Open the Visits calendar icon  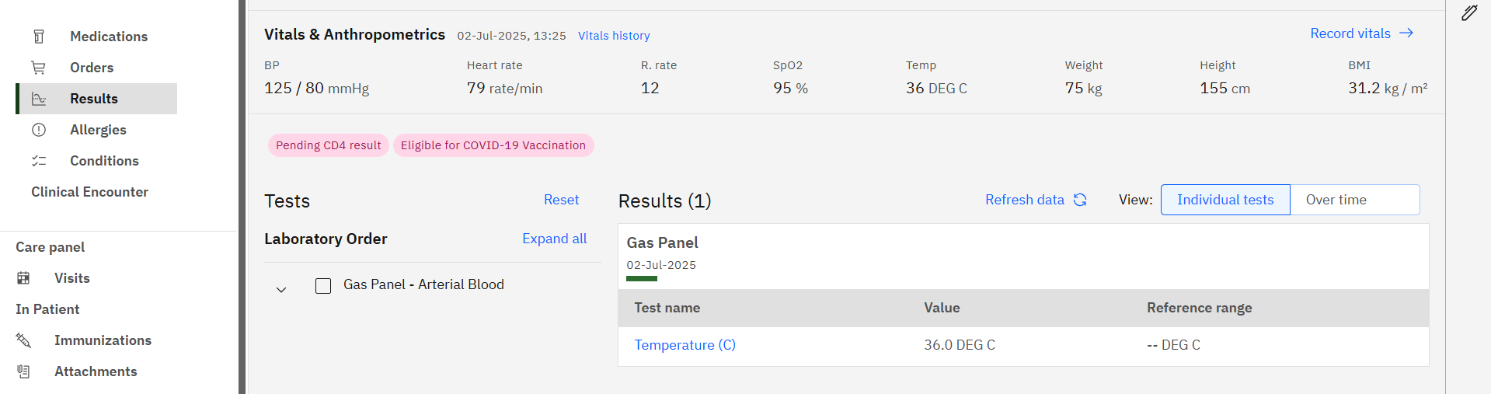(x=23, y=278)
